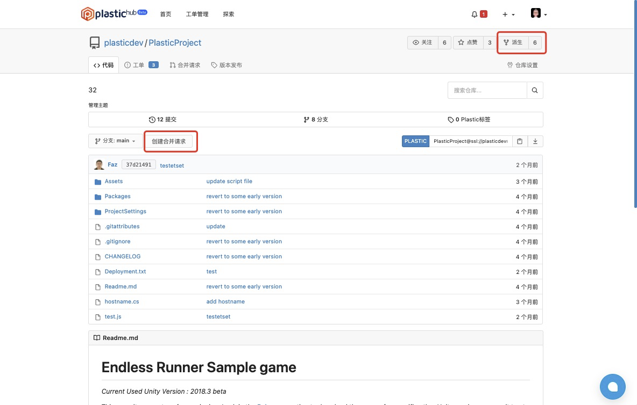Open watchers count 6 next to 关注
This screenshot has width=637, height=405.
pyautogui.click(x=444, y=42)
